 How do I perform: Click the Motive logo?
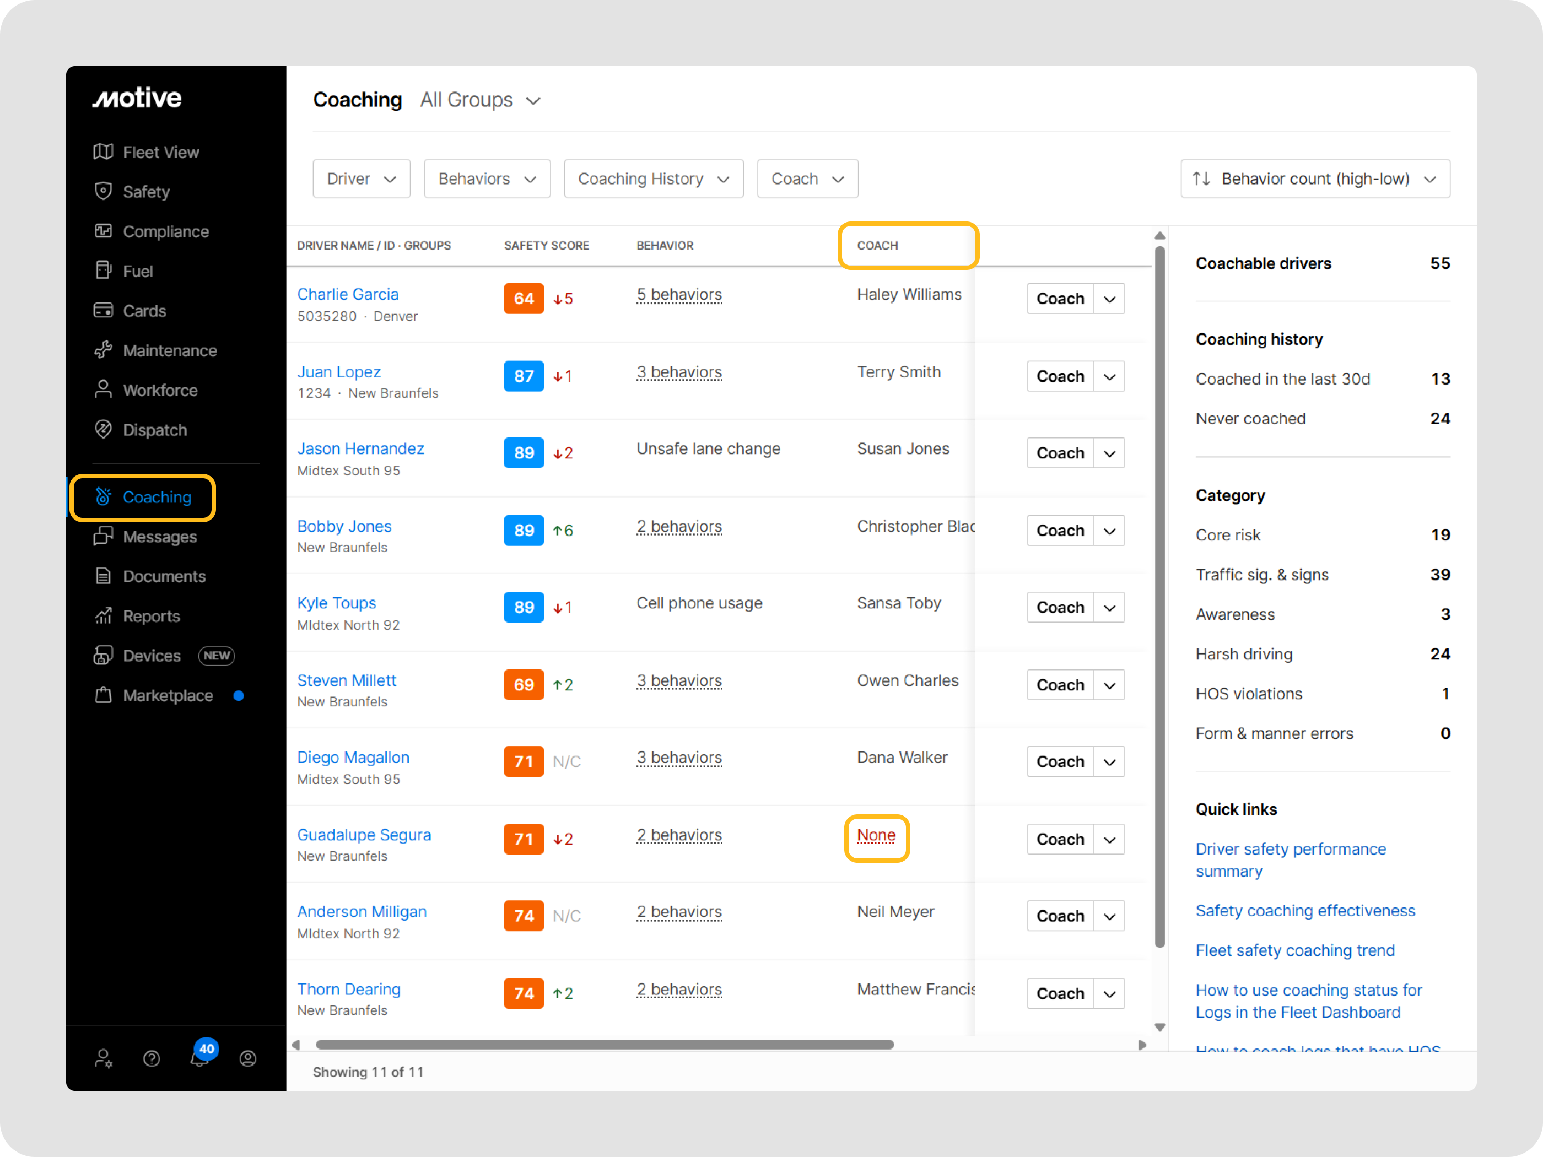click(137, 98)
